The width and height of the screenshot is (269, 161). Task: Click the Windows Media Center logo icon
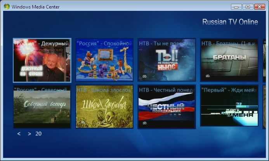click(7, 7)
